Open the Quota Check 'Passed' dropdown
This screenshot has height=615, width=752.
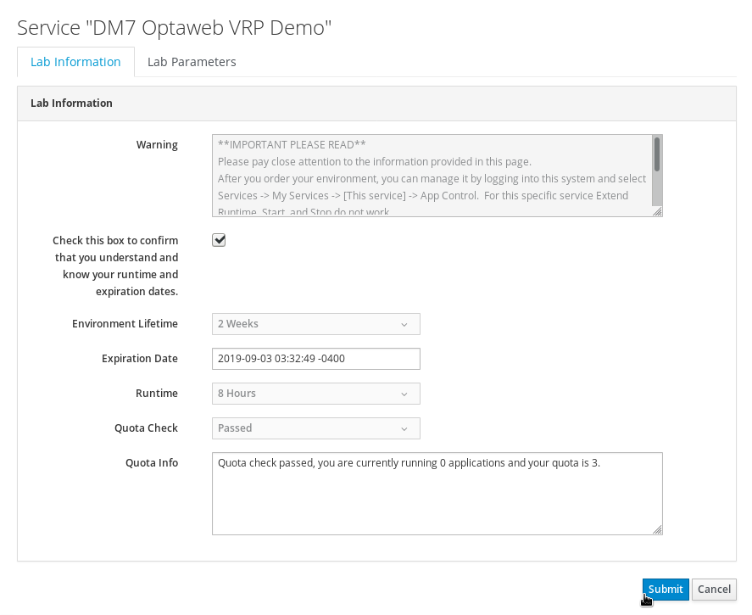pos(315,428)
